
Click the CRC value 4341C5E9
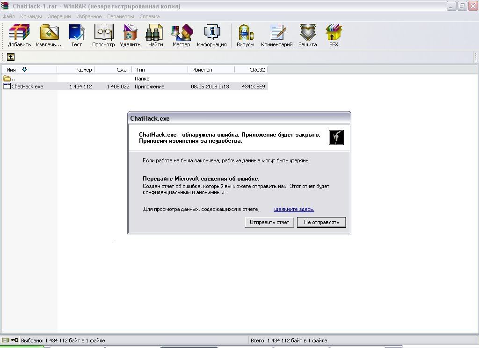(253, 87)
